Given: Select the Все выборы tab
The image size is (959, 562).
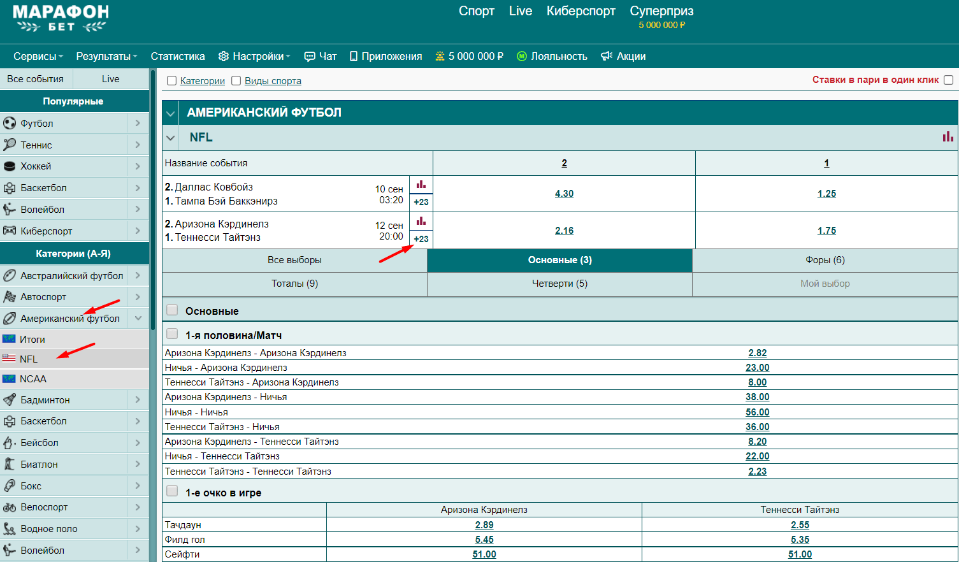Looking at the screenshot, I should 294,260.
